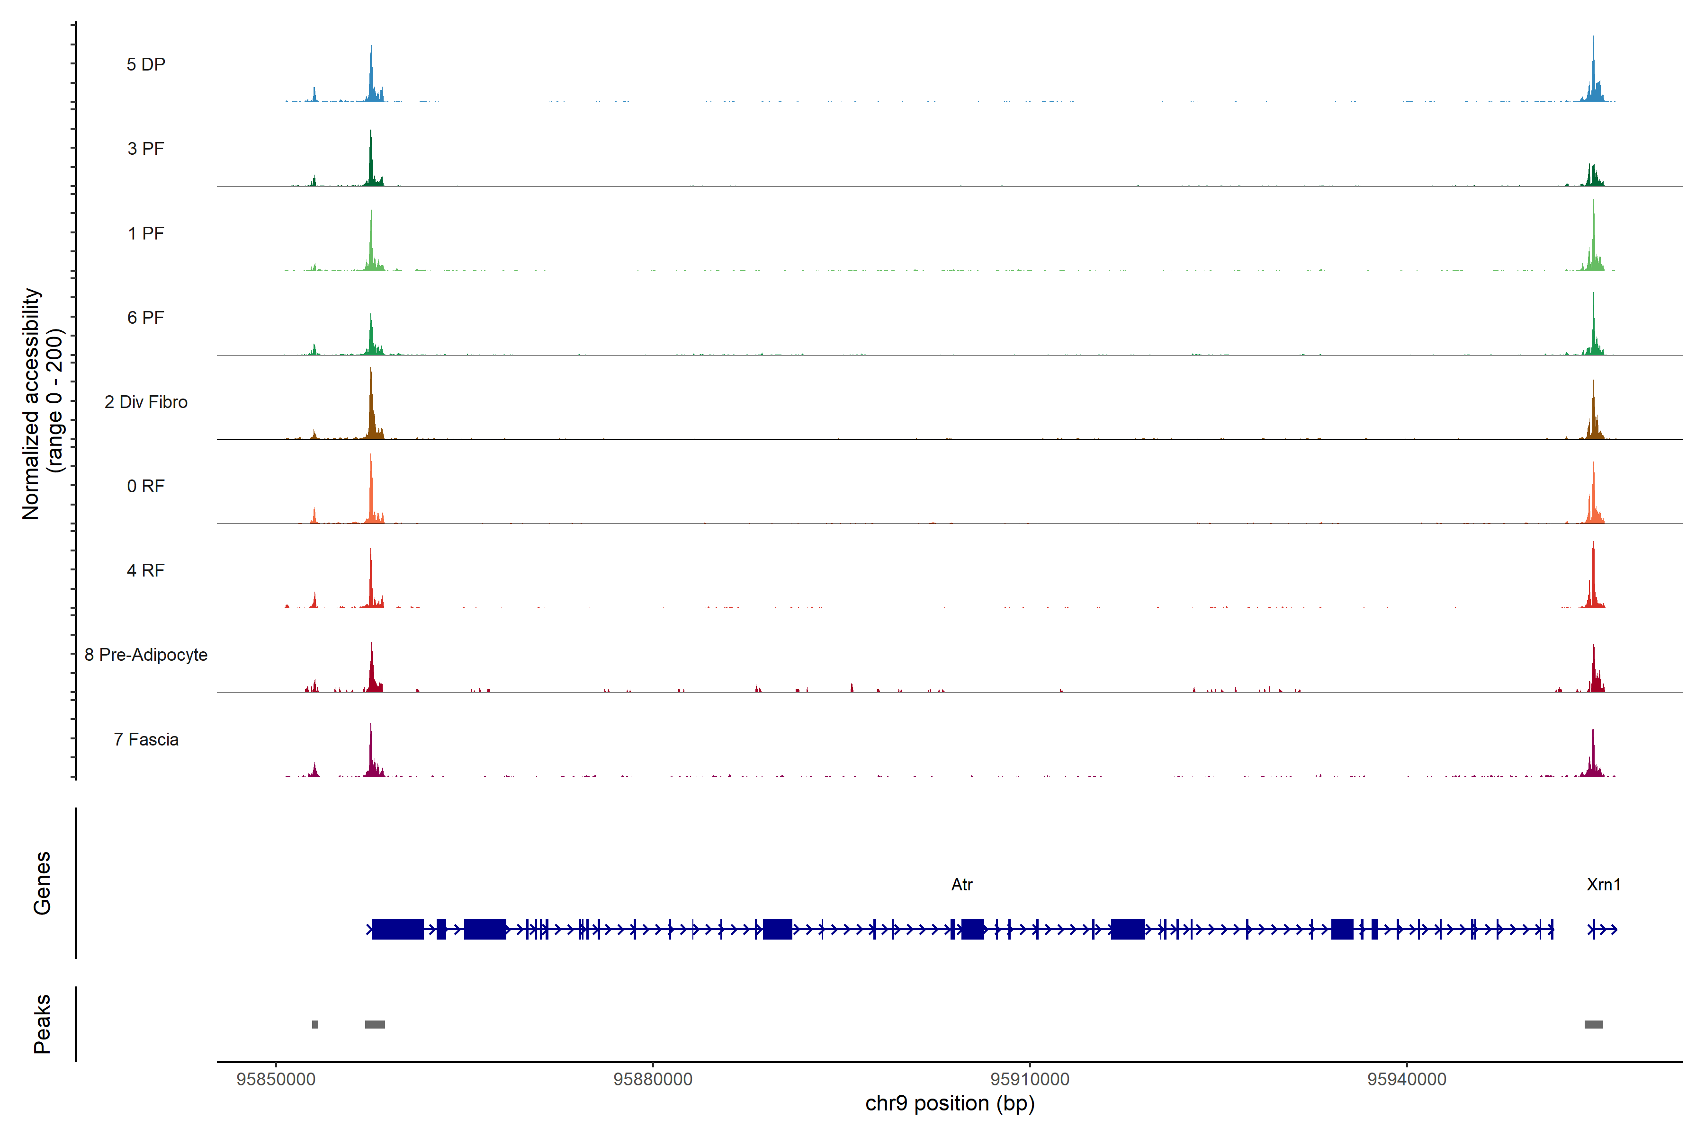Click the 95910000 axis tick label
The width and height of the screenshot is (1705, 1136).
(1029, 1080)
